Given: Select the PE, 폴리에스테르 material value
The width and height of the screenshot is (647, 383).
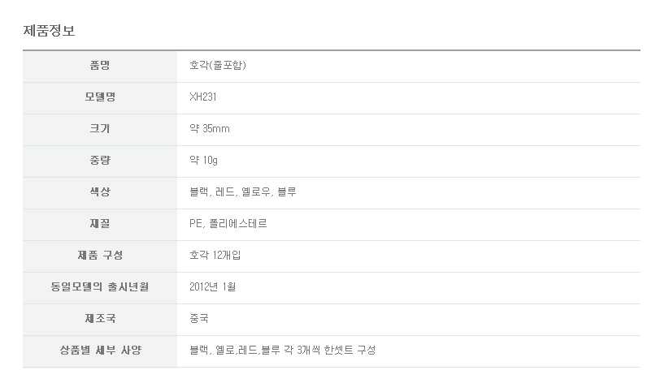Looking at the screenshot, I should [228, 224].
